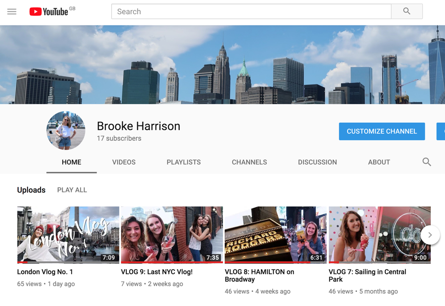Open the ABOUT tab
445x306 pixels.
(379, 162)
